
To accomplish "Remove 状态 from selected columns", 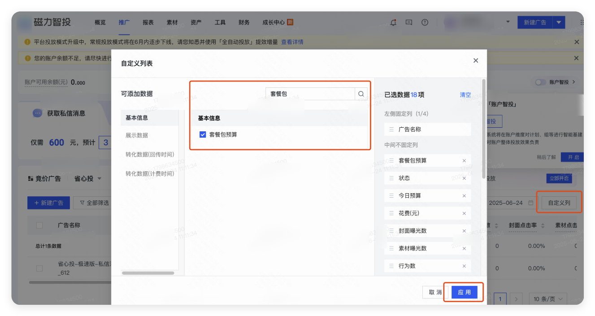I will 464,178.
